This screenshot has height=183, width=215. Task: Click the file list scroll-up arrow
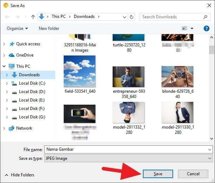(x=211, y=37)
